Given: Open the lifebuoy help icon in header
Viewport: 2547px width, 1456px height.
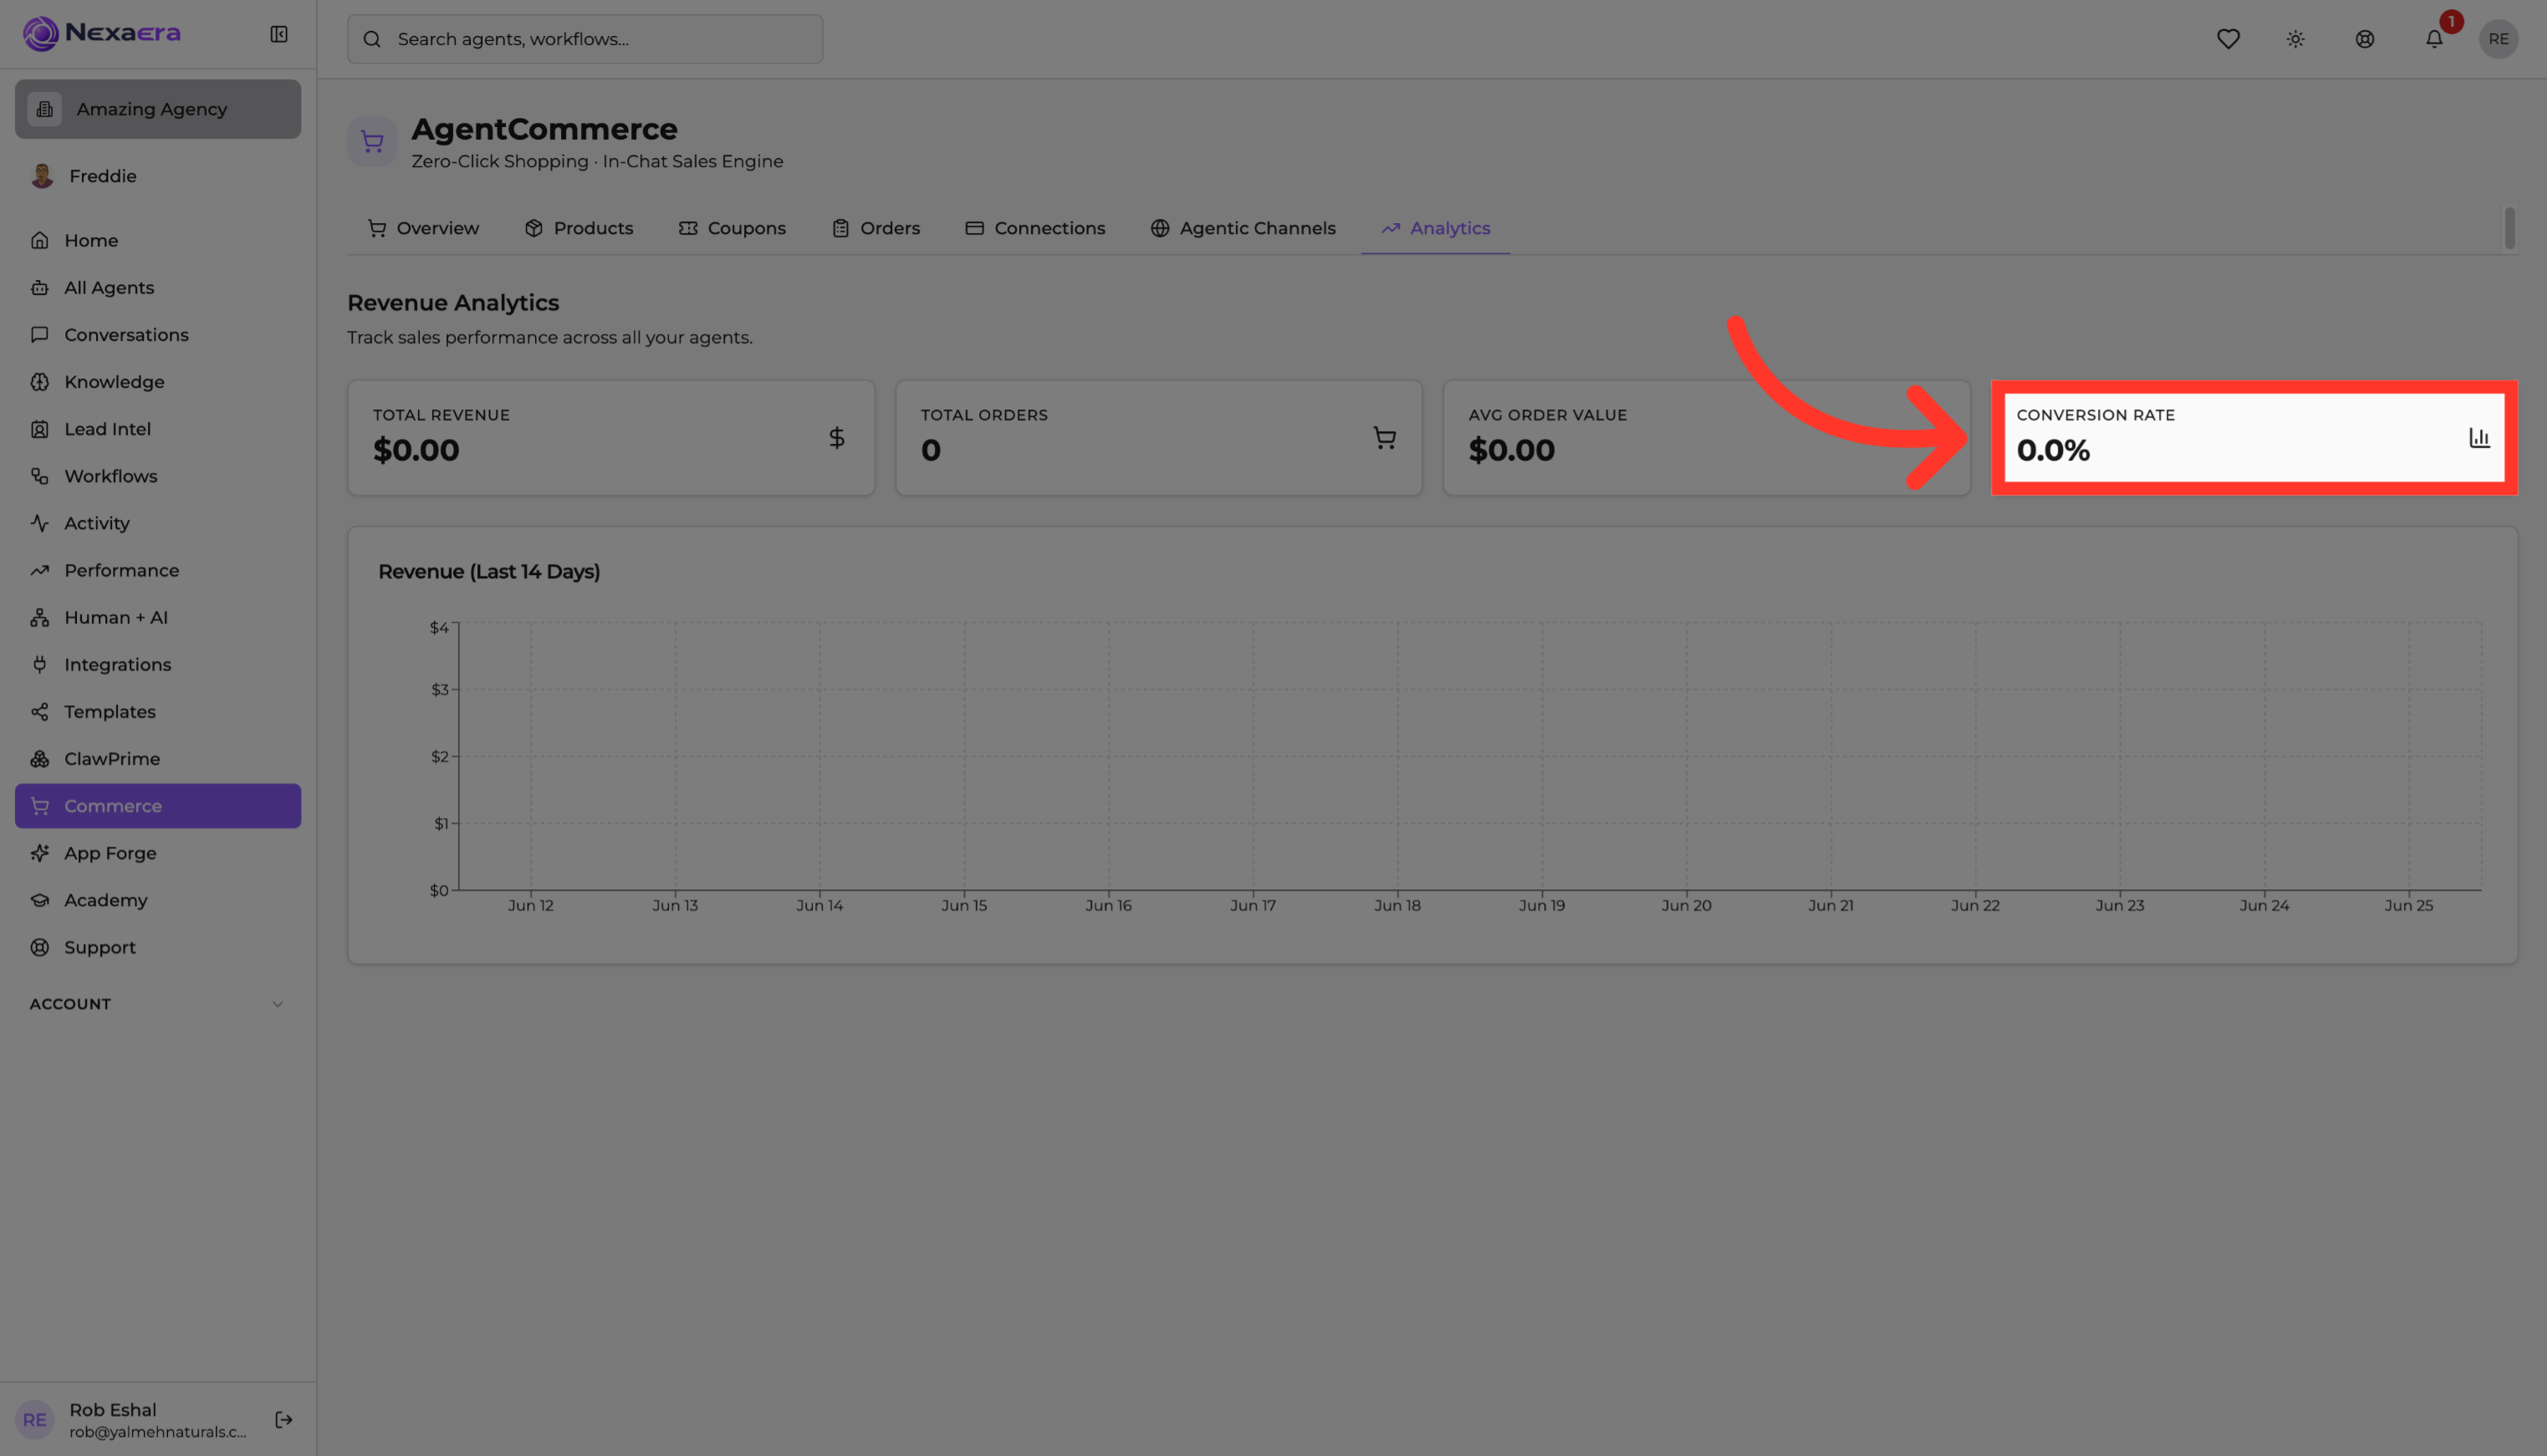Looking at the screenshot, I should tap(2365, 39).
